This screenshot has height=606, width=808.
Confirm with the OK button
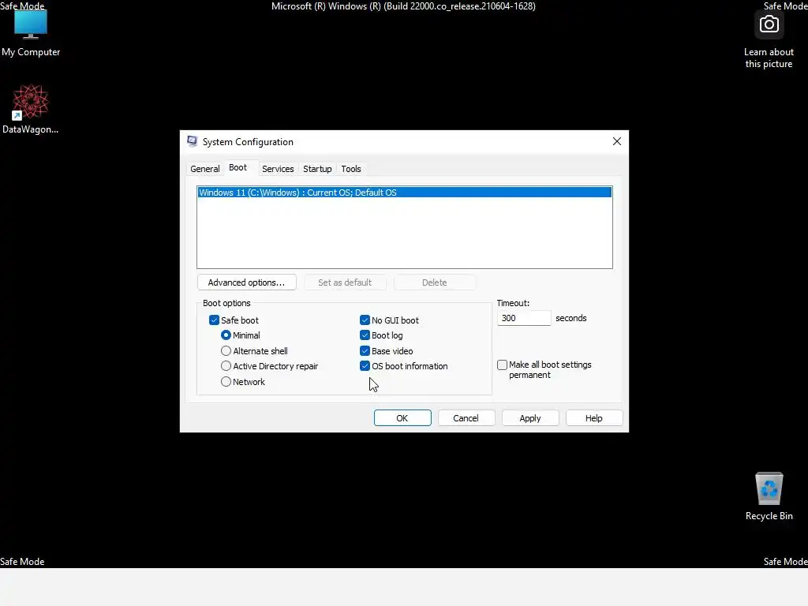[402, 418]
